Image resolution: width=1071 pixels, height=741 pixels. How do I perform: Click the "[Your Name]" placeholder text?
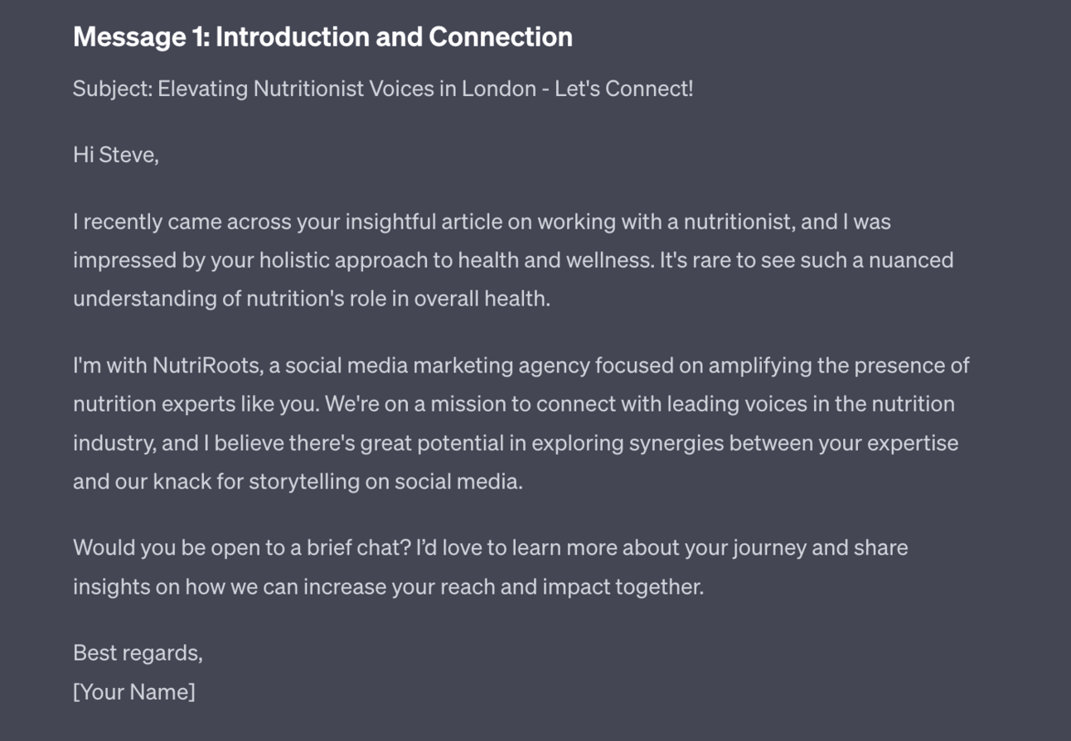point(134,691)
